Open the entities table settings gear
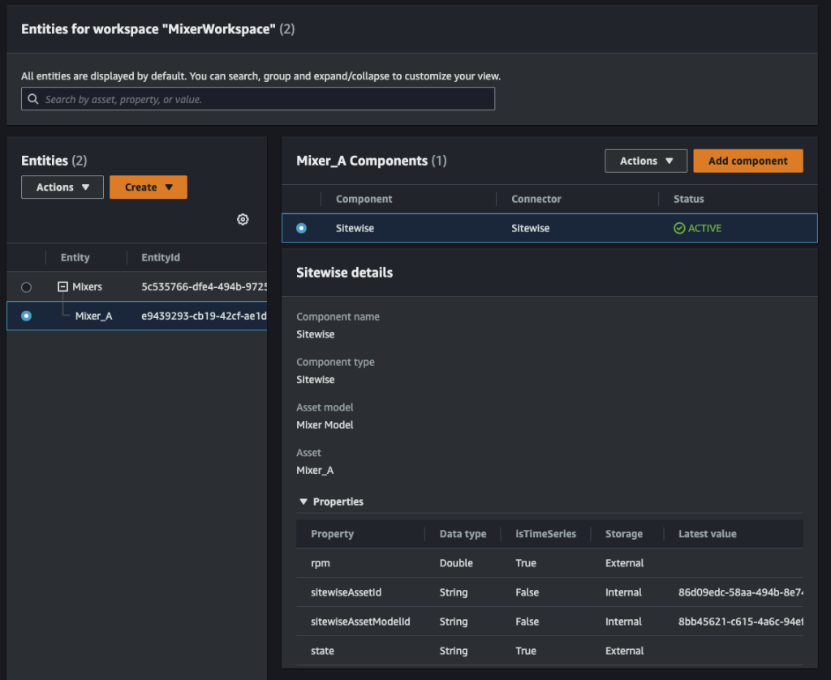The image size is (831, 680). [x=242, y=220]
